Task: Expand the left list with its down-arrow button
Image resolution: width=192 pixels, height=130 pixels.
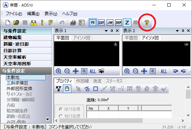Action: point(47,119)
